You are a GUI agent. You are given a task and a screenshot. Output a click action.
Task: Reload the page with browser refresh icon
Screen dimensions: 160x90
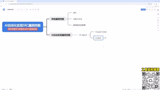[6, 4]
